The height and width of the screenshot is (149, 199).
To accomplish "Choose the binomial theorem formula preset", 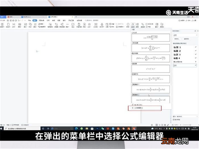I will [x=151, y=48].
